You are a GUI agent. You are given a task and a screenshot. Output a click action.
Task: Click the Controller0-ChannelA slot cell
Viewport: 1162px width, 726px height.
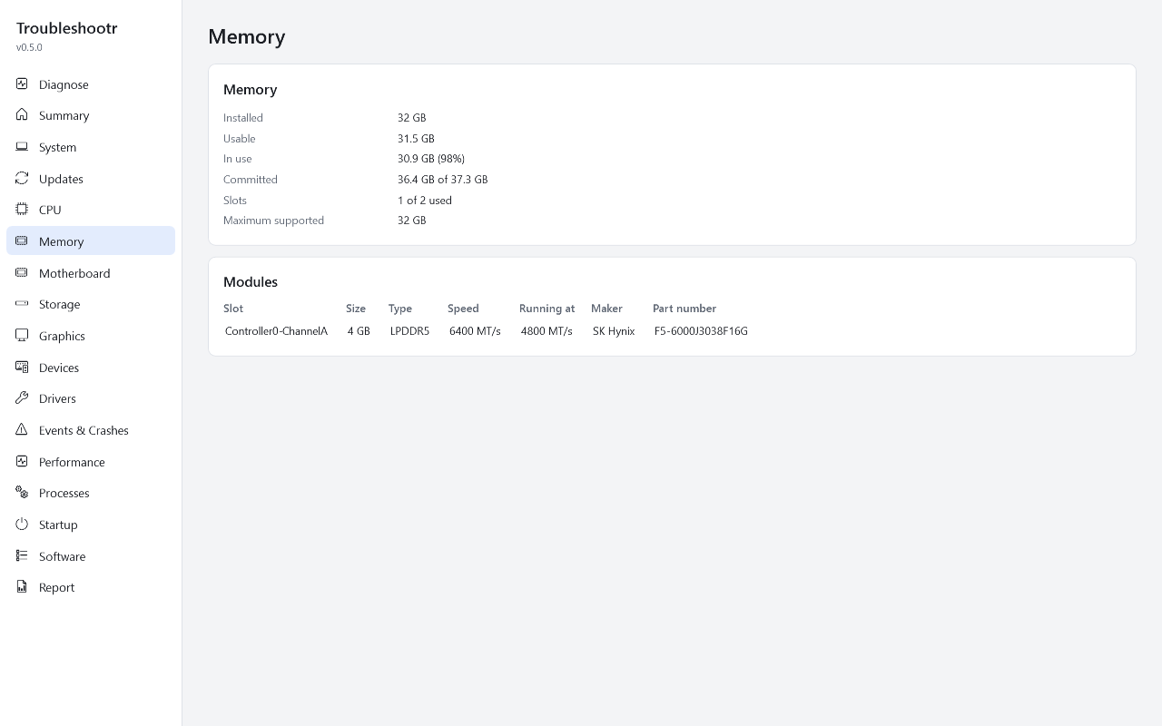pyautogui.click(x=276, y=331)
